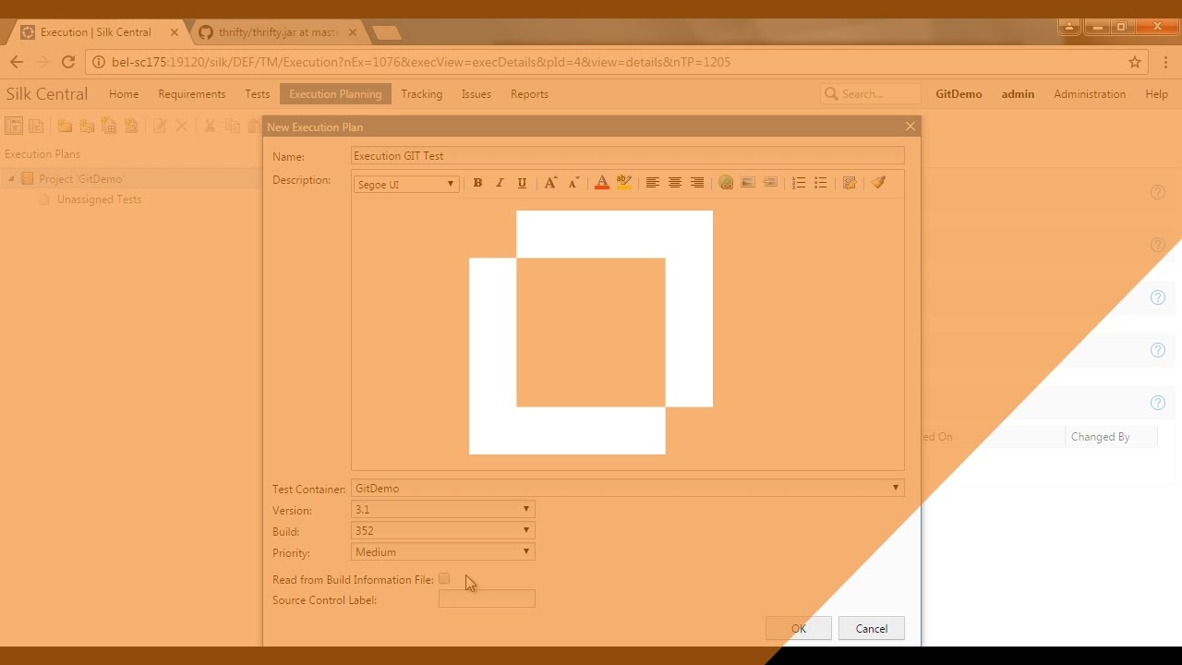Image resolution: width=1182 pixels, height=665 pixels.
Task: Open the Priority Medium dropdown
Action: [443, 551]
